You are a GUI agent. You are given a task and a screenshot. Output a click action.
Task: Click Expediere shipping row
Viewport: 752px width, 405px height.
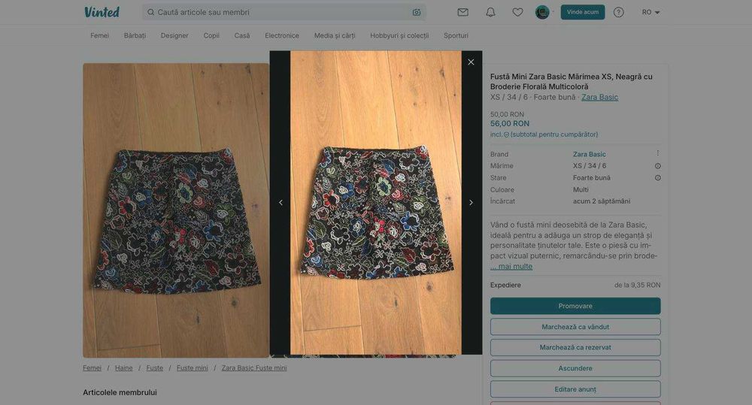click(575, 286)
